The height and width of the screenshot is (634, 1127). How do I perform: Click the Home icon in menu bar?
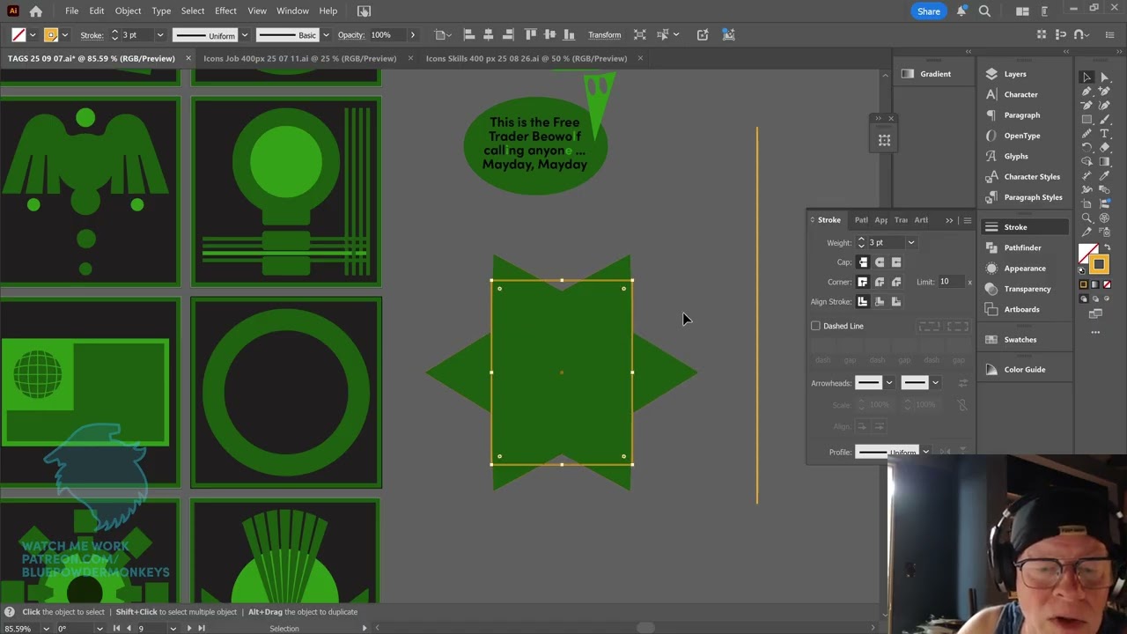click(x=35, y=11)
